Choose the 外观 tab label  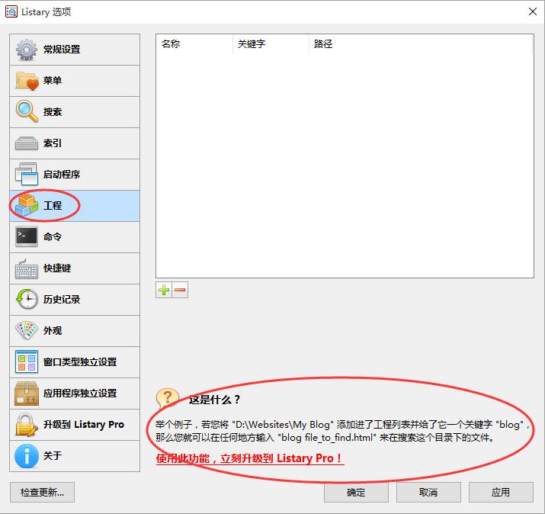click(53, 331)
